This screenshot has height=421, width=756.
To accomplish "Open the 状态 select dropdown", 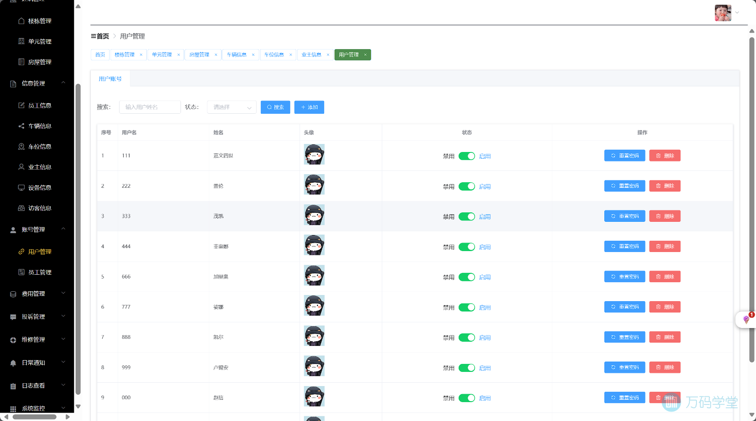I will (232, 107).
